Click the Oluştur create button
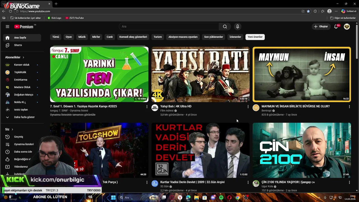 [321, 27]
